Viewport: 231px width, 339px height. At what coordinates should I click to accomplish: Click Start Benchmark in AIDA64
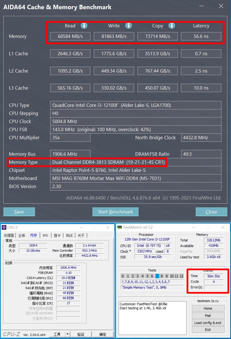pyautogui.click(x=115, y=212)
